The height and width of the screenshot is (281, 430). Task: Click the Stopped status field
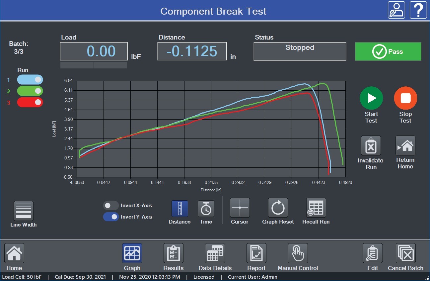(x=300, y=51)
